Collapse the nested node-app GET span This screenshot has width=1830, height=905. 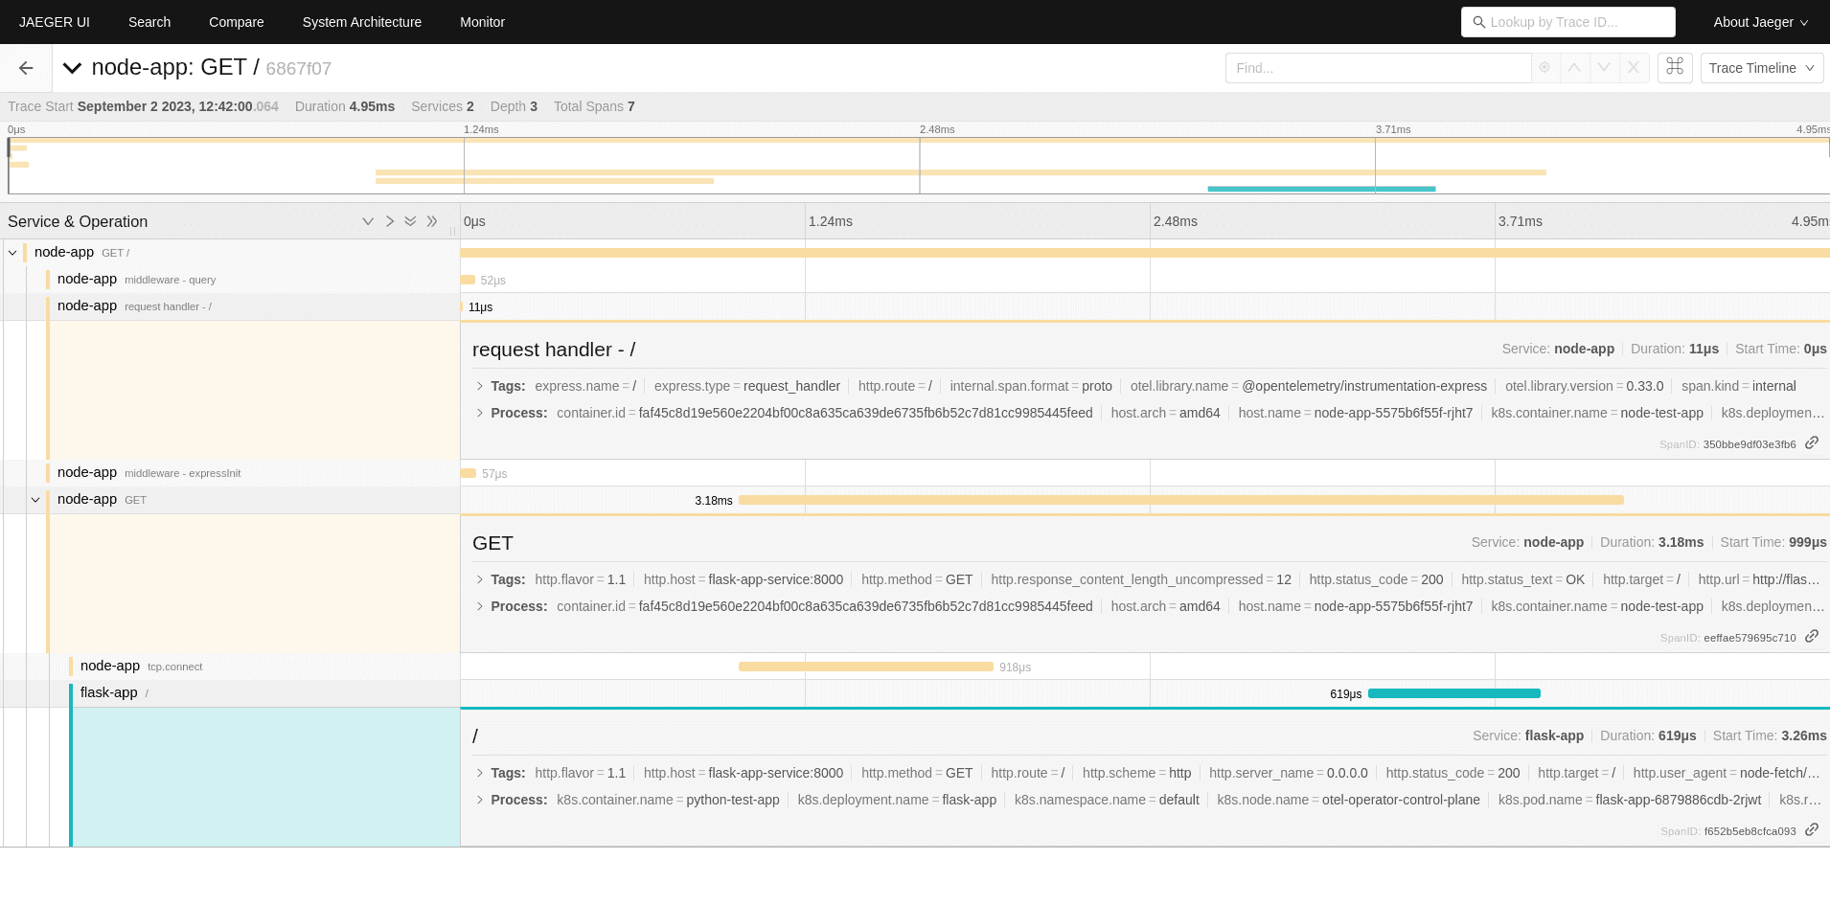35,499
